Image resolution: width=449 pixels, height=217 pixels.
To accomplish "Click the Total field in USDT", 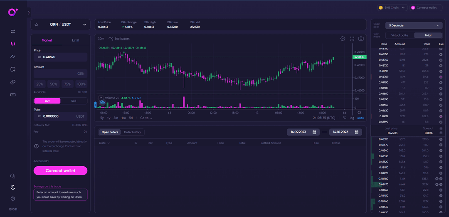I will coord(60,116).
